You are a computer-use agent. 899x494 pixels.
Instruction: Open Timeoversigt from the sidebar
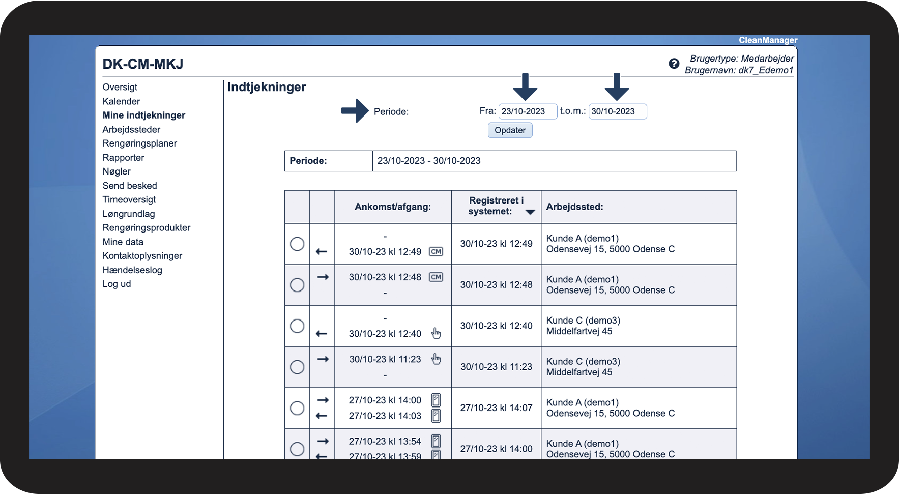[129, 199]
